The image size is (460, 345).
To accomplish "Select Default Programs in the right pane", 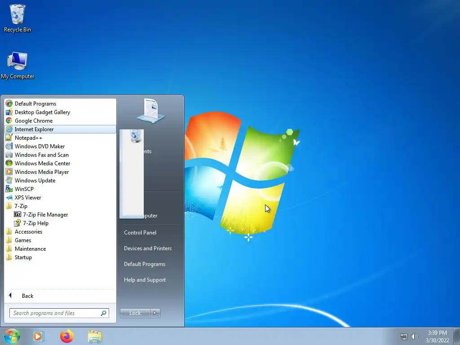I will [145, 264].
